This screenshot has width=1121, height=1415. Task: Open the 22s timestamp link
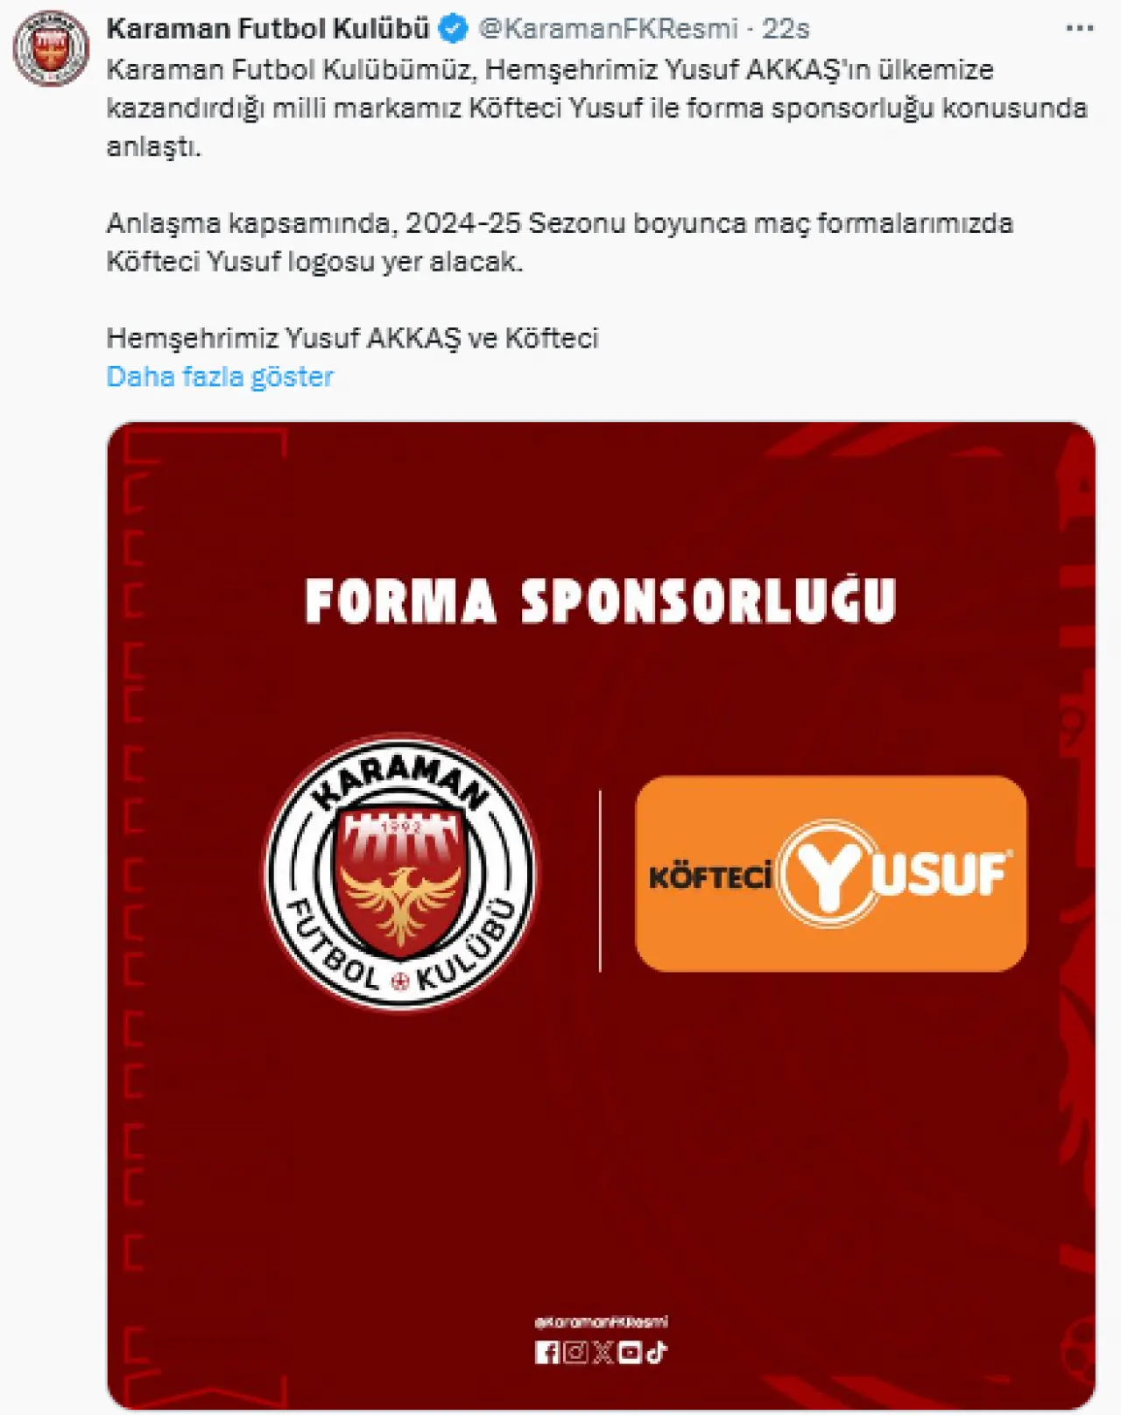coord(786,29)
